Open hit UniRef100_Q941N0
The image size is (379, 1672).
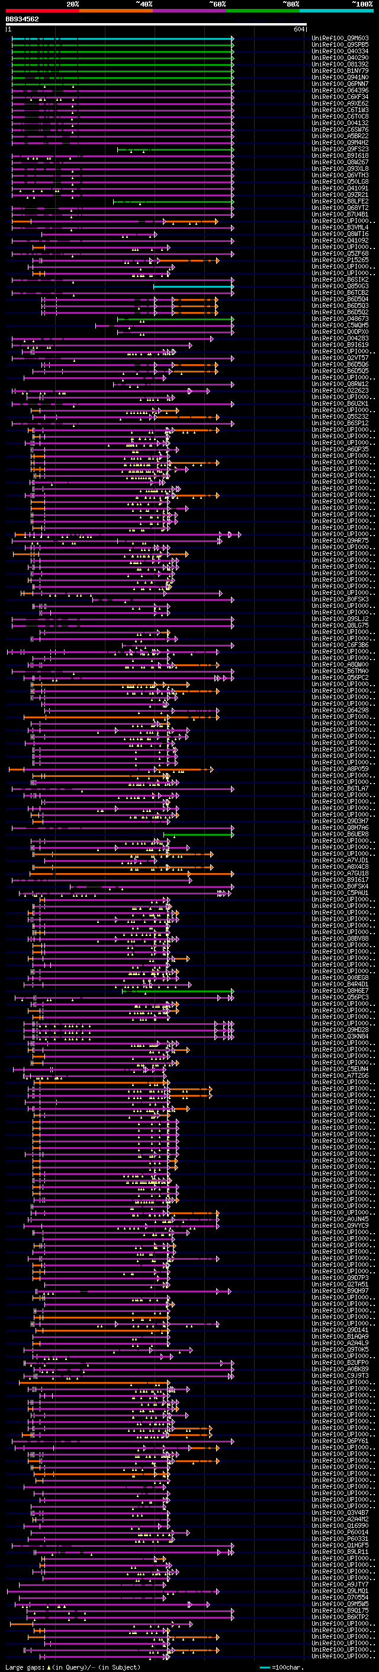340,77
